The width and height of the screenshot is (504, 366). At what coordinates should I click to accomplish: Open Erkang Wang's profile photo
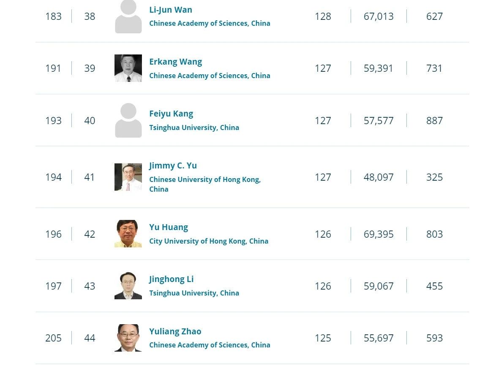128,68
